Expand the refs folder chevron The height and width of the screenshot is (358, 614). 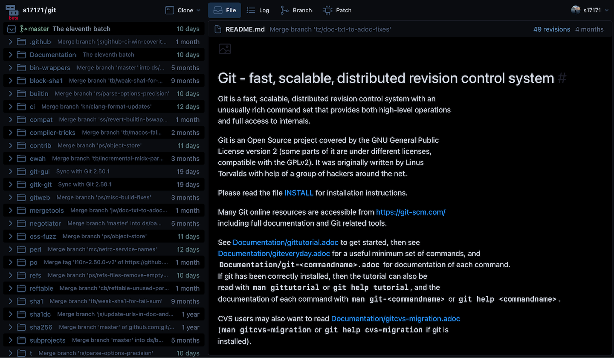tap(10, 275)
